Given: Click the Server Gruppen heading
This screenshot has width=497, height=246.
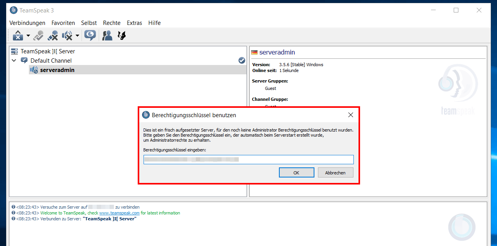Looking at the screenshot, I should click(x=270, y=81).
